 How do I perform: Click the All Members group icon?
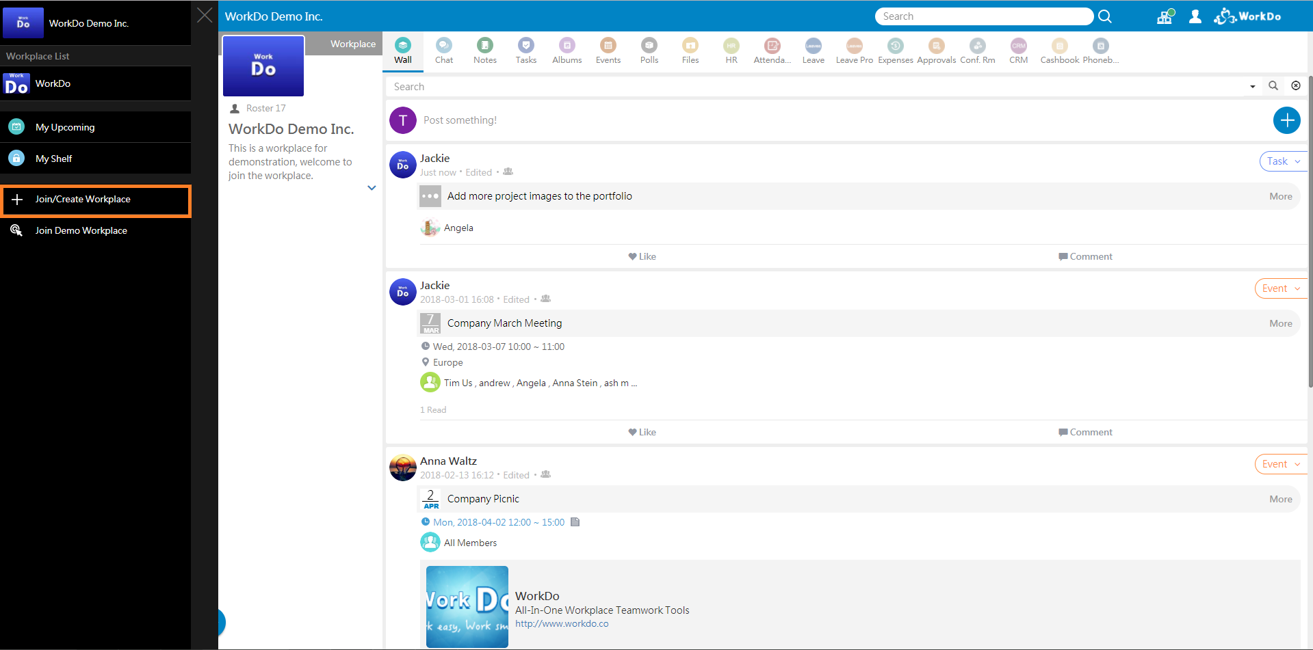click(x=430, y=543)
